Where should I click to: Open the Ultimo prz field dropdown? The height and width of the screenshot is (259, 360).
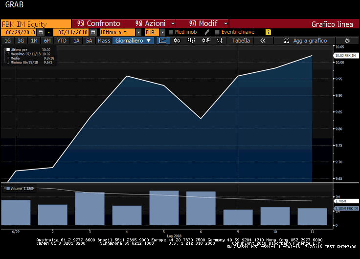[139, 32]
